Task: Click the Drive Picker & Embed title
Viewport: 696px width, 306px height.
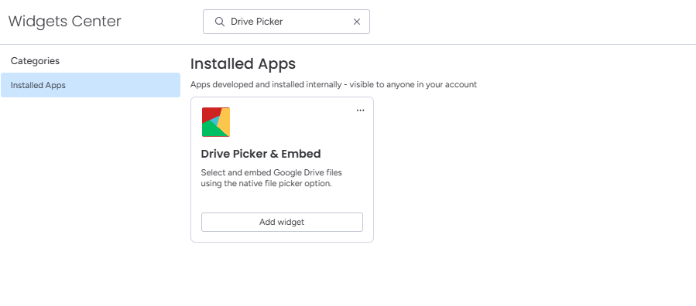Action: point(261,154)
